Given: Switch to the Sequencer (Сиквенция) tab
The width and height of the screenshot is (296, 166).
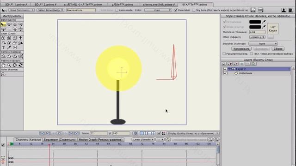Looking at the screenshot, I should click(x=60, y=140).
